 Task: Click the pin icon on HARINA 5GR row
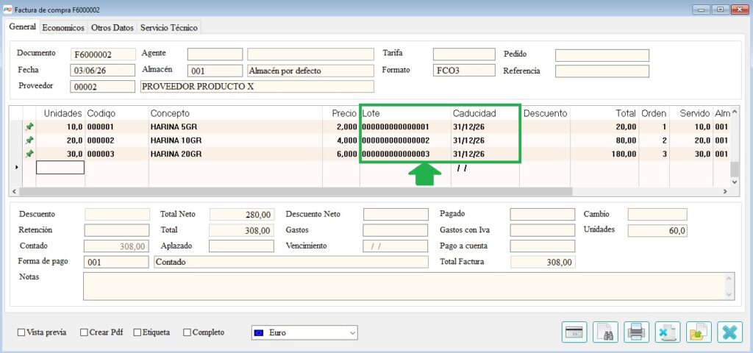(29, 126)
